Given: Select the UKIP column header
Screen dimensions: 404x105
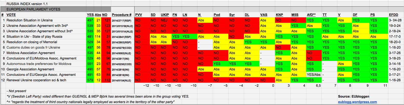Looking at the screenshot, I should coord(165,15).
